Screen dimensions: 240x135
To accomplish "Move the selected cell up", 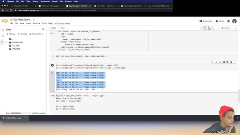I will pos(213,62).
